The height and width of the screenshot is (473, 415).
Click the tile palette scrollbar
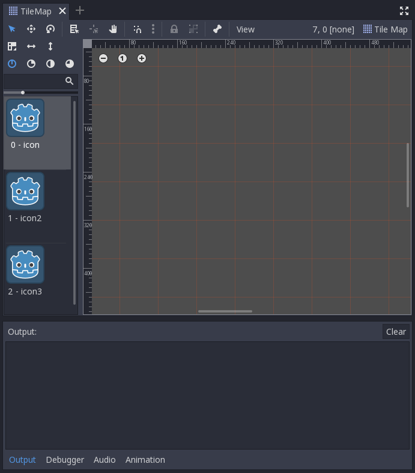click(74, 203)
